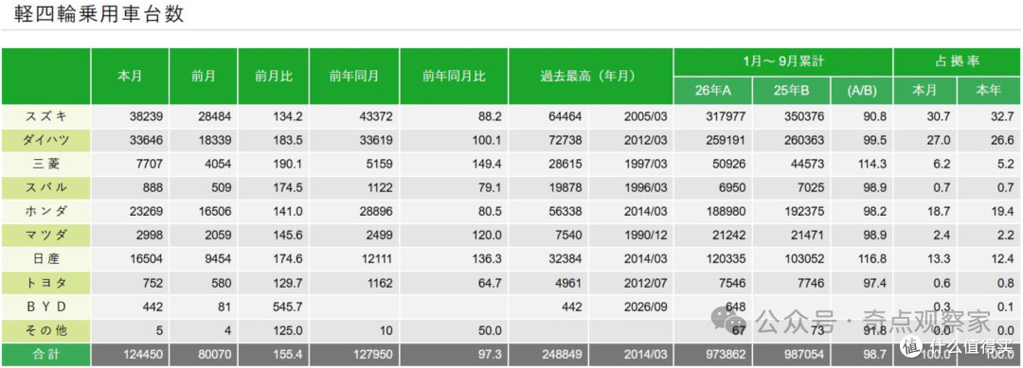Click the 合計 total row label
This screenshot has height=368, width=1023.
coord(45,355)
